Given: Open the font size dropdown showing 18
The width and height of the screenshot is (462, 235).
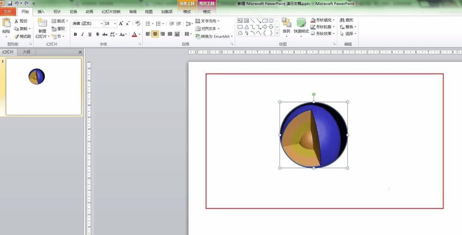Looking at the screenshot, I should point(110,23).
